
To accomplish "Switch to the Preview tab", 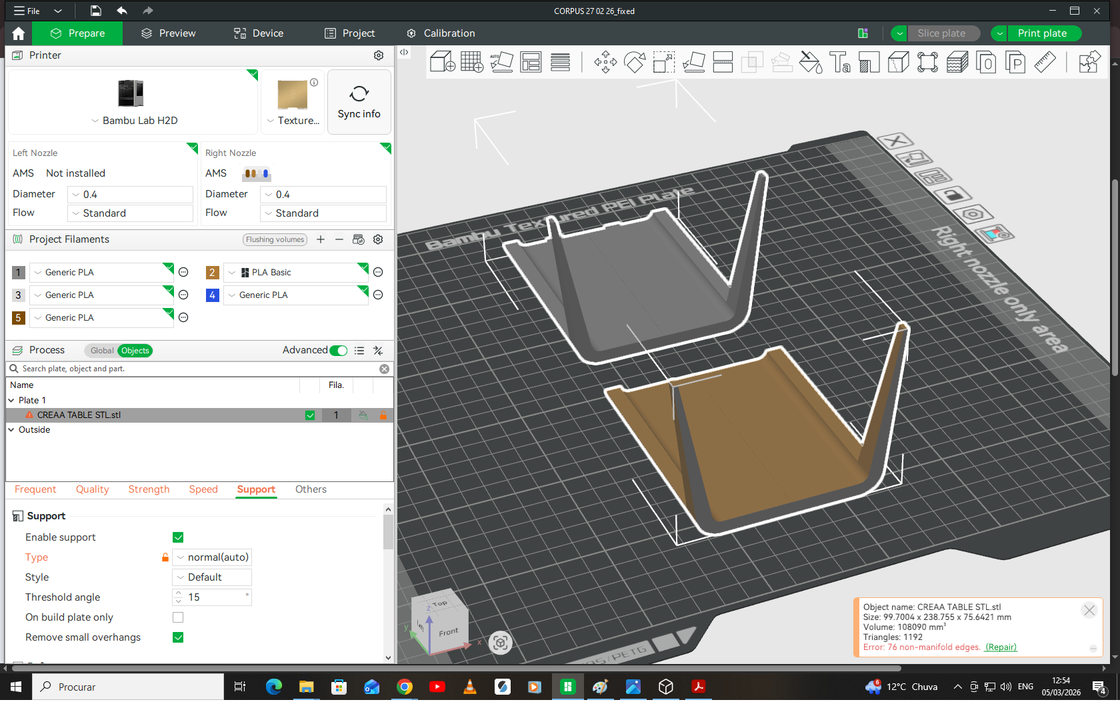I will [x=169, y=33].
